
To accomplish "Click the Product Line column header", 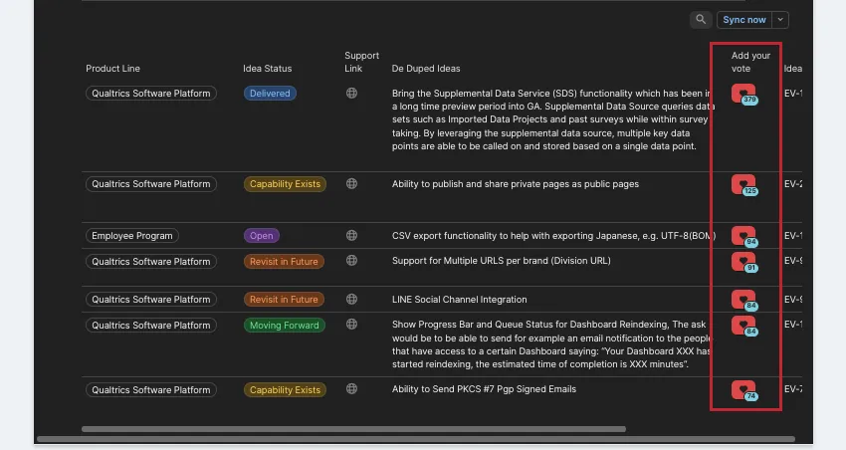I will point(112,69).
